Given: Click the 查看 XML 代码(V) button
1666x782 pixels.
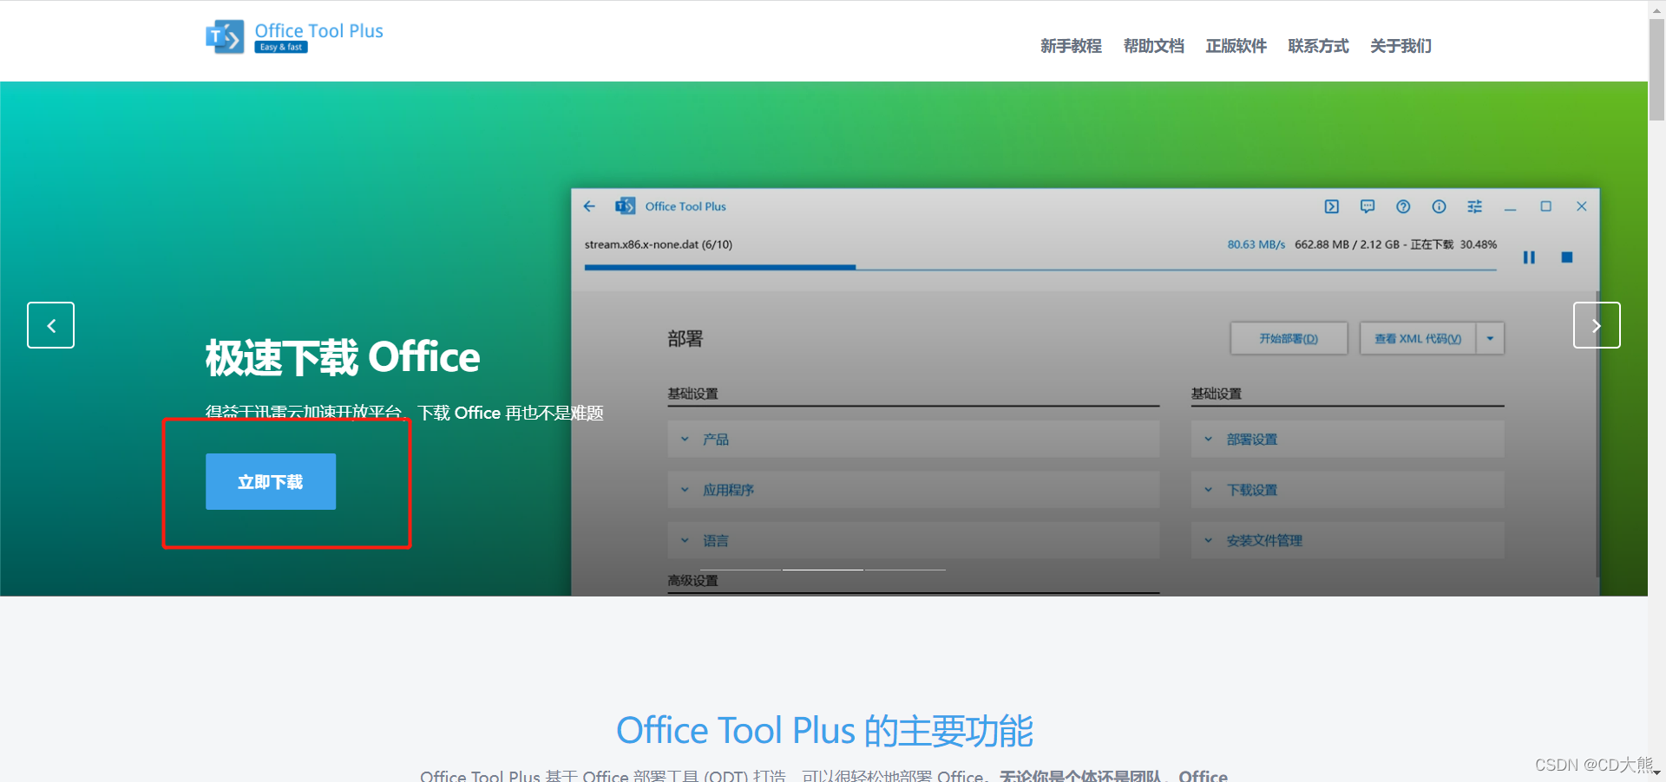Looking at the screenshot, I should [x=1418, y=338].
